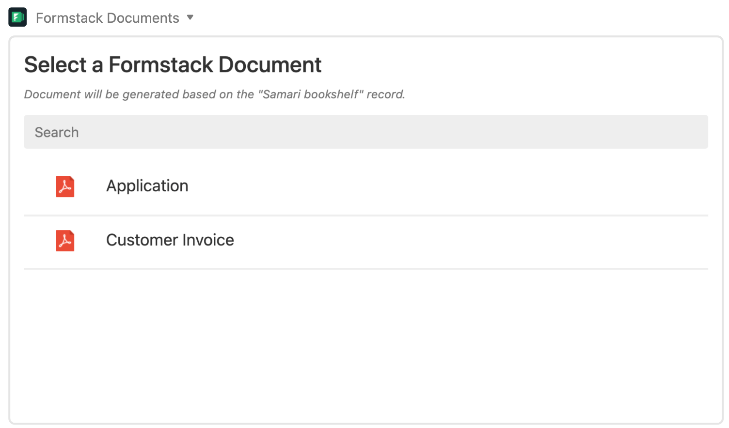Focus the Search input field
Image resolution: width=729 pixels, height=428 pixels.
(366, 132)
